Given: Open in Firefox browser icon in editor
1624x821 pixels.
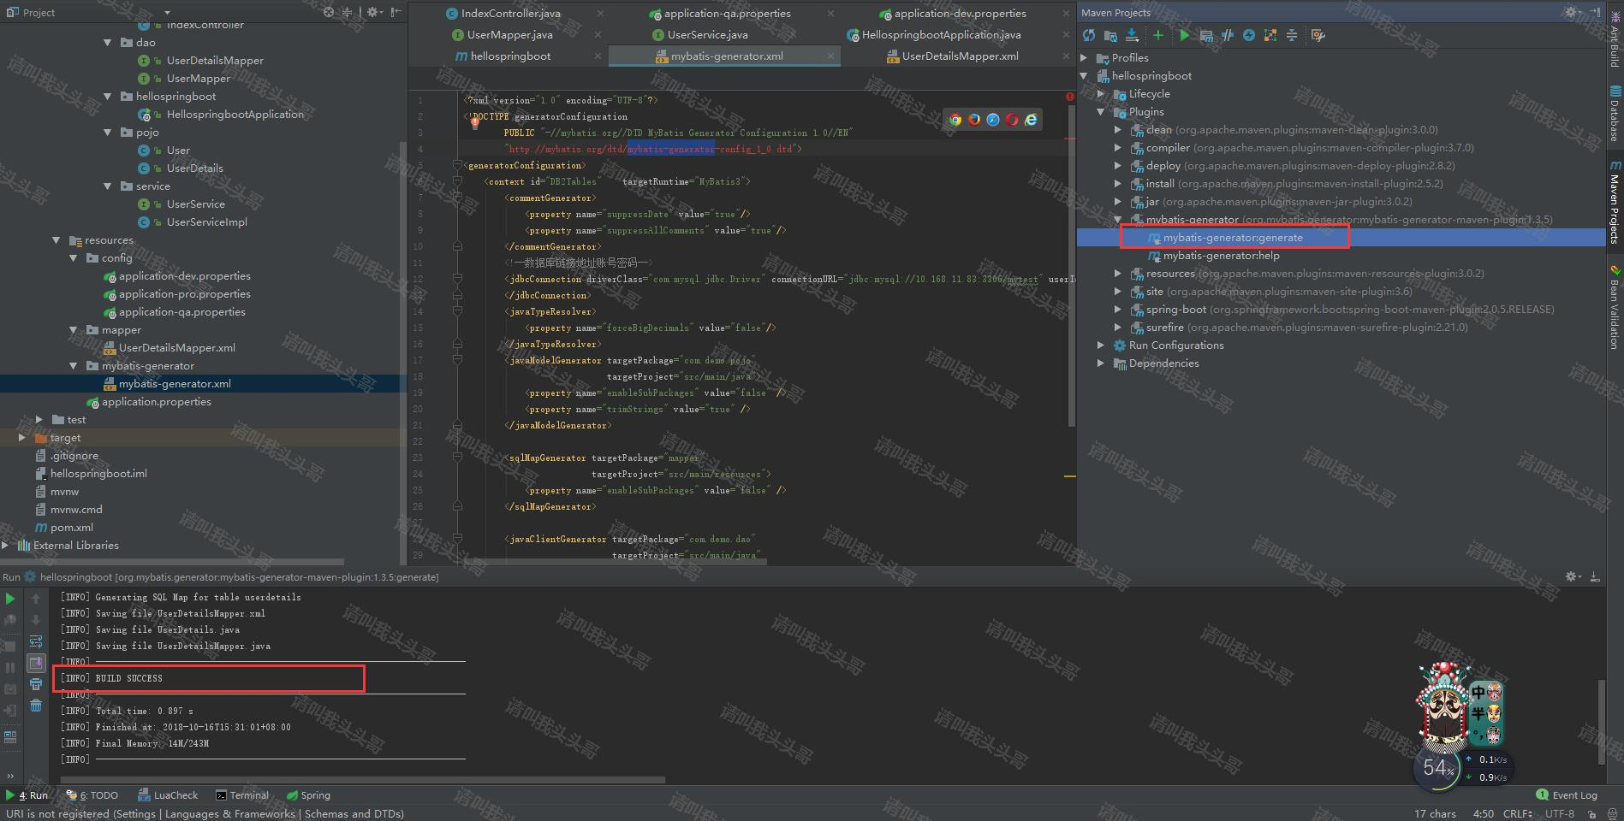Looking at the screenshot, I should (x=974, y=120).
